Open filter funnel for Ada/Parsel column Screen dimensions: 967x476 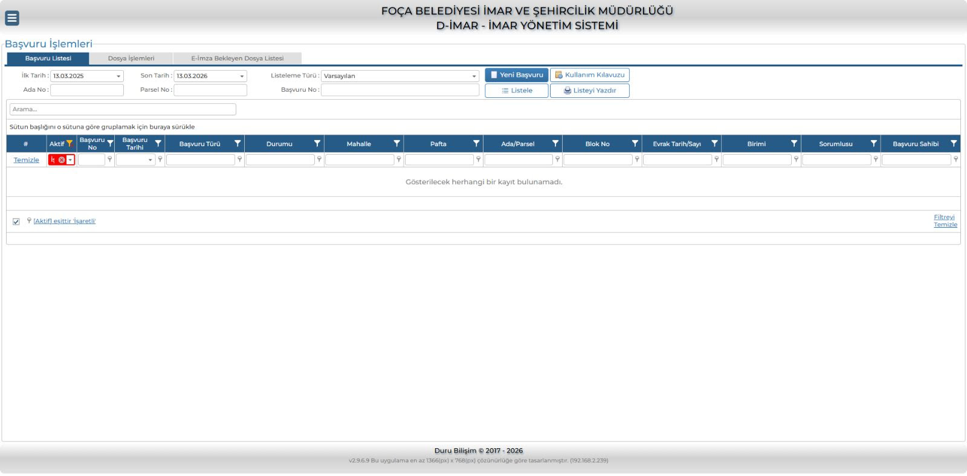pyautogui.click(x=555, y=144)
